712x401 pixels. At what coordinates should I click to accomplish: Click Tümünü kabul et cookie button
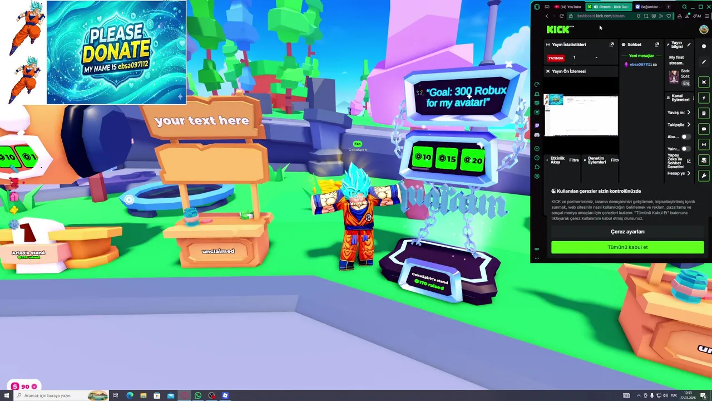point(627,247)
